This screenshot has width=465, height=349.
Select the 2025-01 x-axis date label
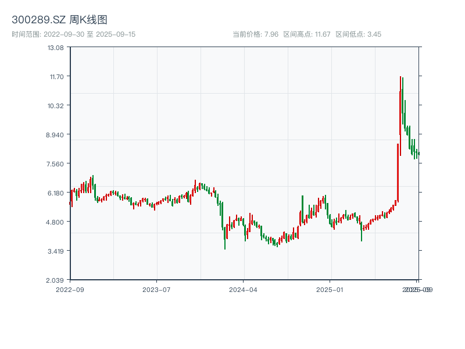coord(331,289)
